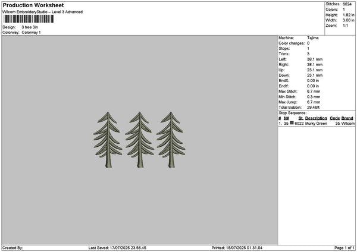Viewport: 357px width, 252px height.
Task: Click the Colors value in the header
Action: point(344,10)
